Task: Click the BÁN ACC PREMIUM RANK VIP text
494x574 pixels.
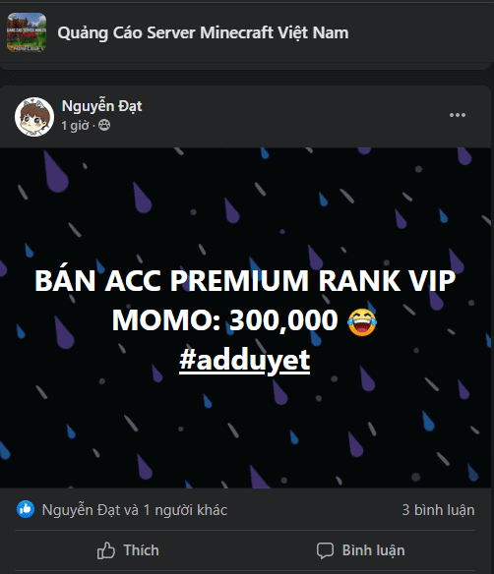Action: (x=245, y=281)
